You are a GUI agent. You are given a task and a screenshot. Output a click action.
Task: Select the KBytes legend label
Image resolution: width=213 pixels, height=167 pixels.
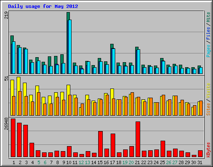pos(208,150)
